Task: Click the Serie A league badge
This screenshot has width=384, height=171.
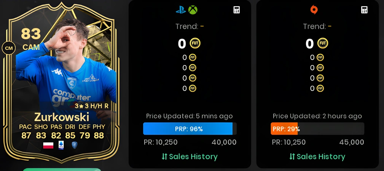Action: coord(61,145)
